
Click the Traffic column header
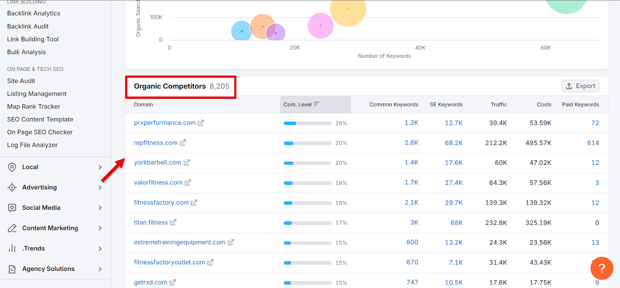(x=499, y=105)
